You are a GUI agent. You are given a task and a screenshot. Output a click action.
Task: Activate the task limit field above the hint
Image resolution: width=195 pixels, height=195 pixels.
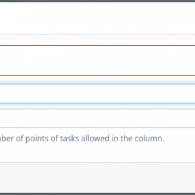[97, 118]
